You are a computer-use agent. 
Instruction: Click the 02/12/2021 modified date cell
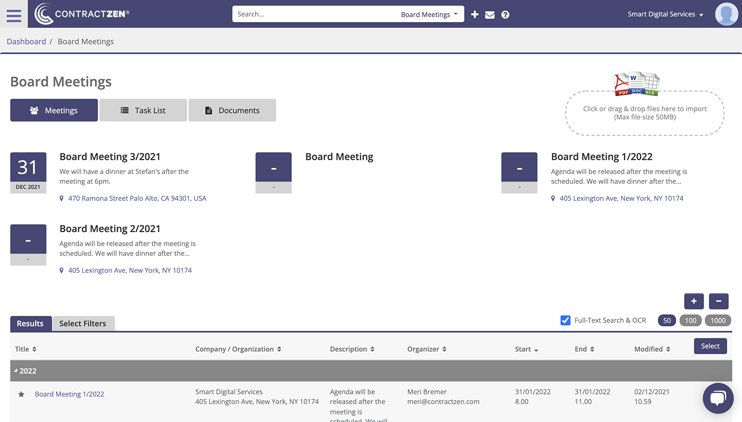[x=652, y=397]
